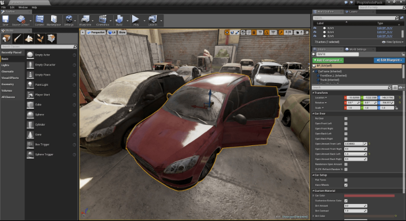Open the Edit Blueprint dropdown
The image size is (406, 221).
point(389,60)
